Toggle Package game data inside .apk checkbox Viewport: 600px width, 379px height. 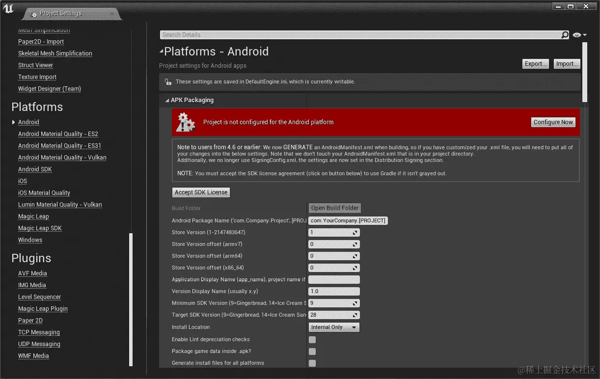click(x=312, y=352)
